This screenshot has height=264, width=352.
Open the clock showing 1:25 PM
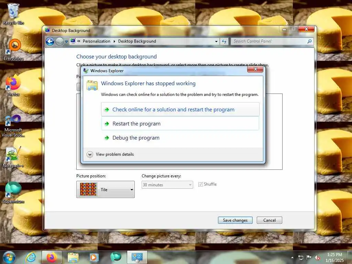pyautogui.click(x=334, y=257)
